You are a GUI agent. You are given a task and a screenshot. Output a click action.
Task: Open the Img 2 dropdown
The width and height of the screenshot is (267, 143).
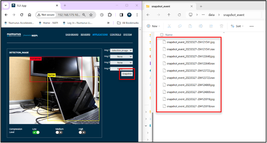point(121,56)
